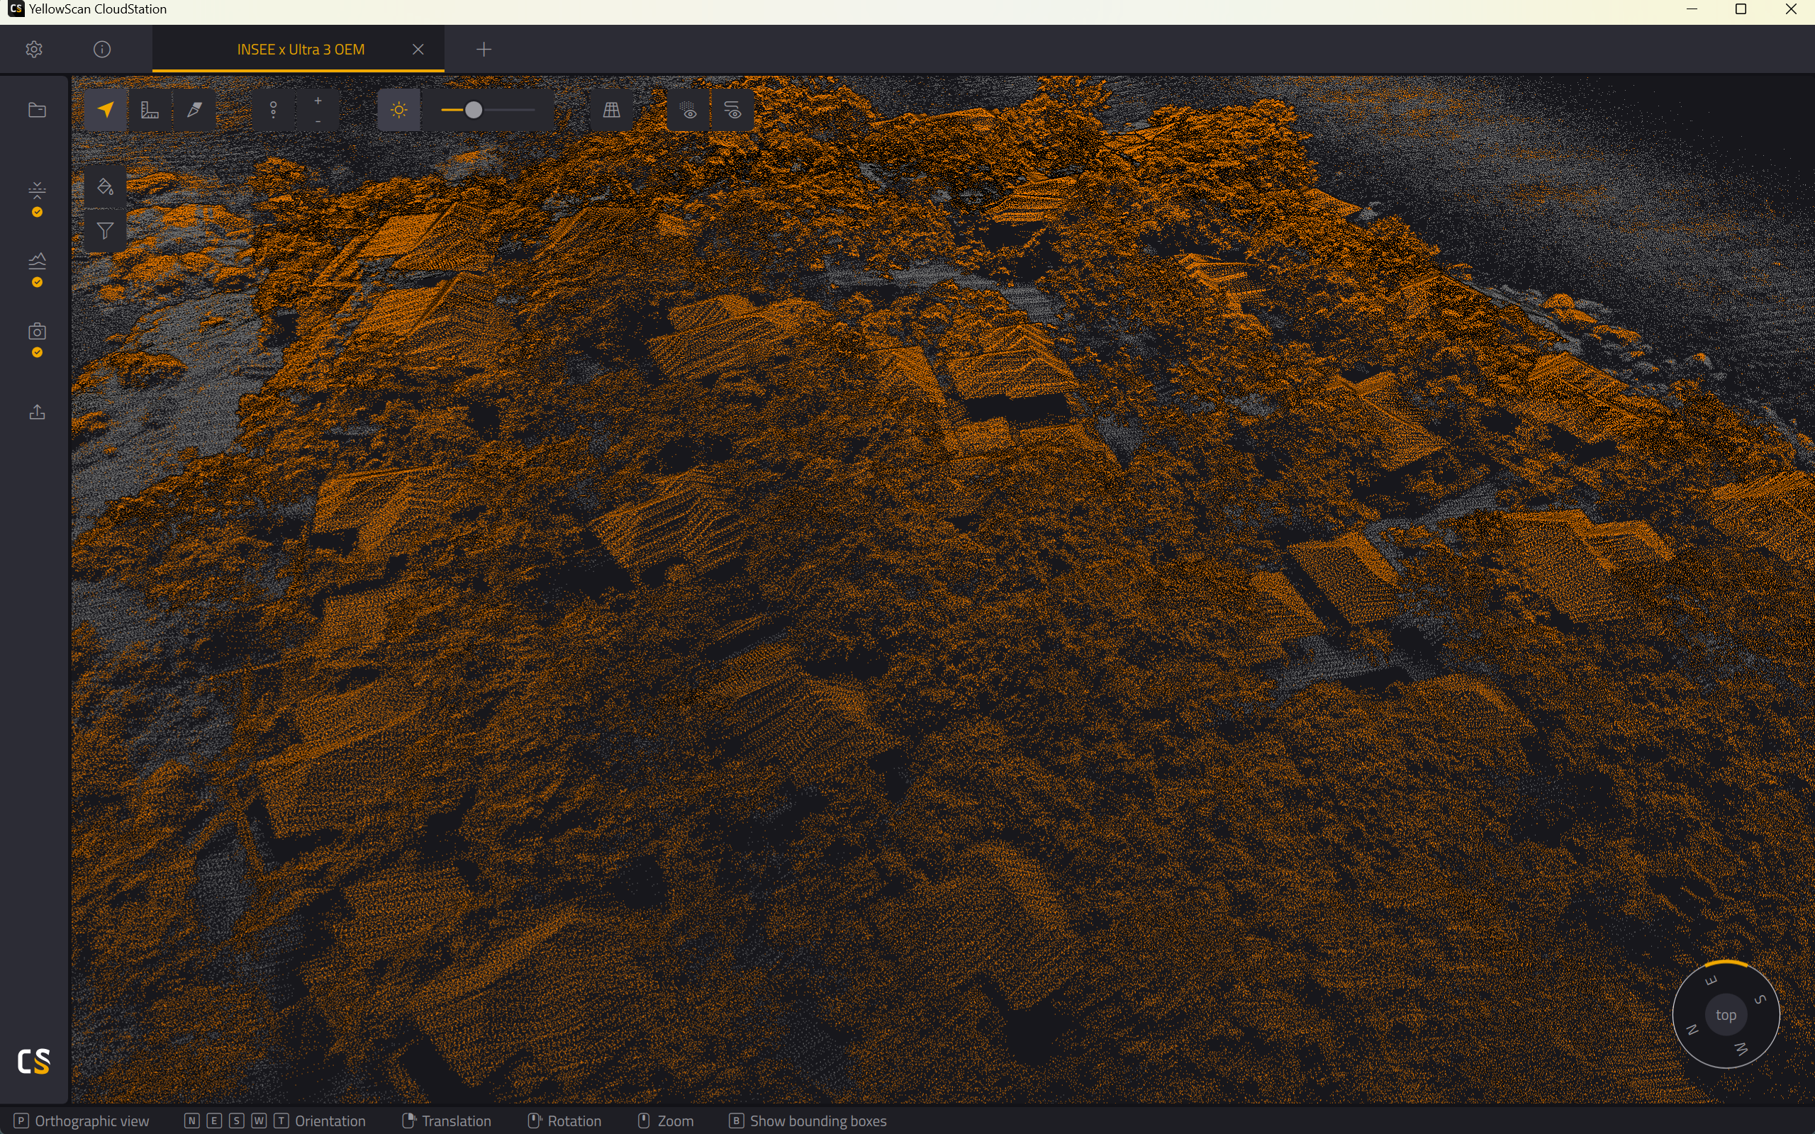Click the top view compass center
The image size is (1815, 1134).
coord(1726,1015)
